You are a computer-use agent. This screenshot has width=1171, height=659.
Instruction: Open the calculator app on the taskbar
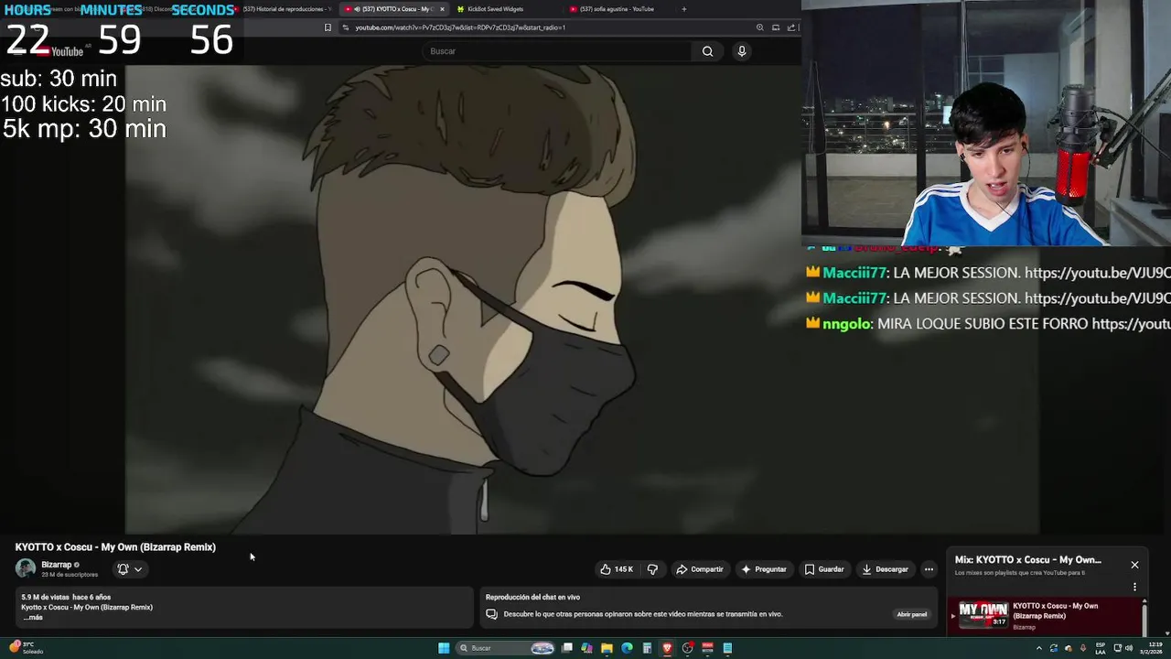point(647,648)
